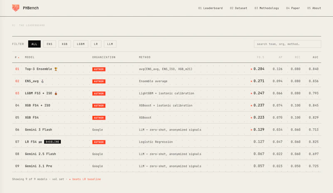The width and height of the screenshot is (333, 193).
Task: Click the bronze medal icon beside LGBM FS3 + ISO
Action: (x=56, y=93)
